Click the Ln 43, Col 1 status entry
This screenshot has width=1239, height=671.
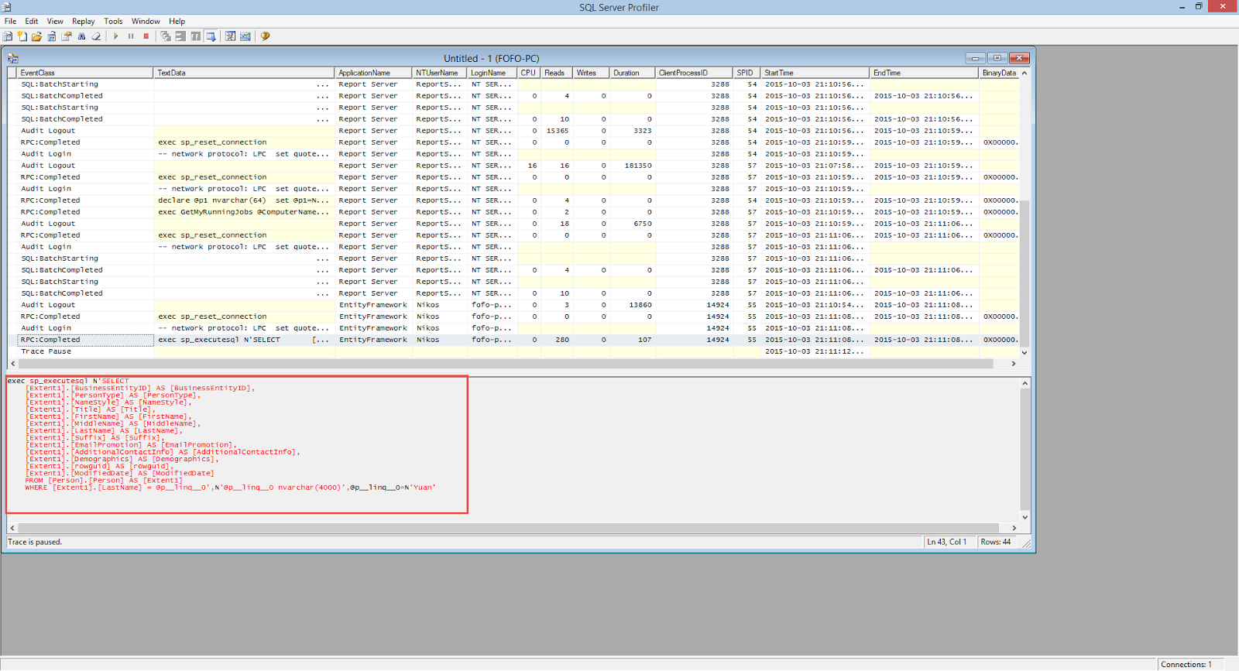(946, 542)
